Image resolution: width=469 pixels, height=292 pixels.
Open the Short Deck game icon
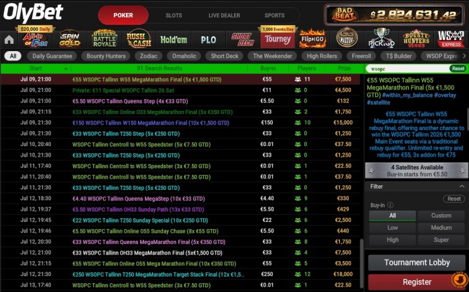[243, 39]
